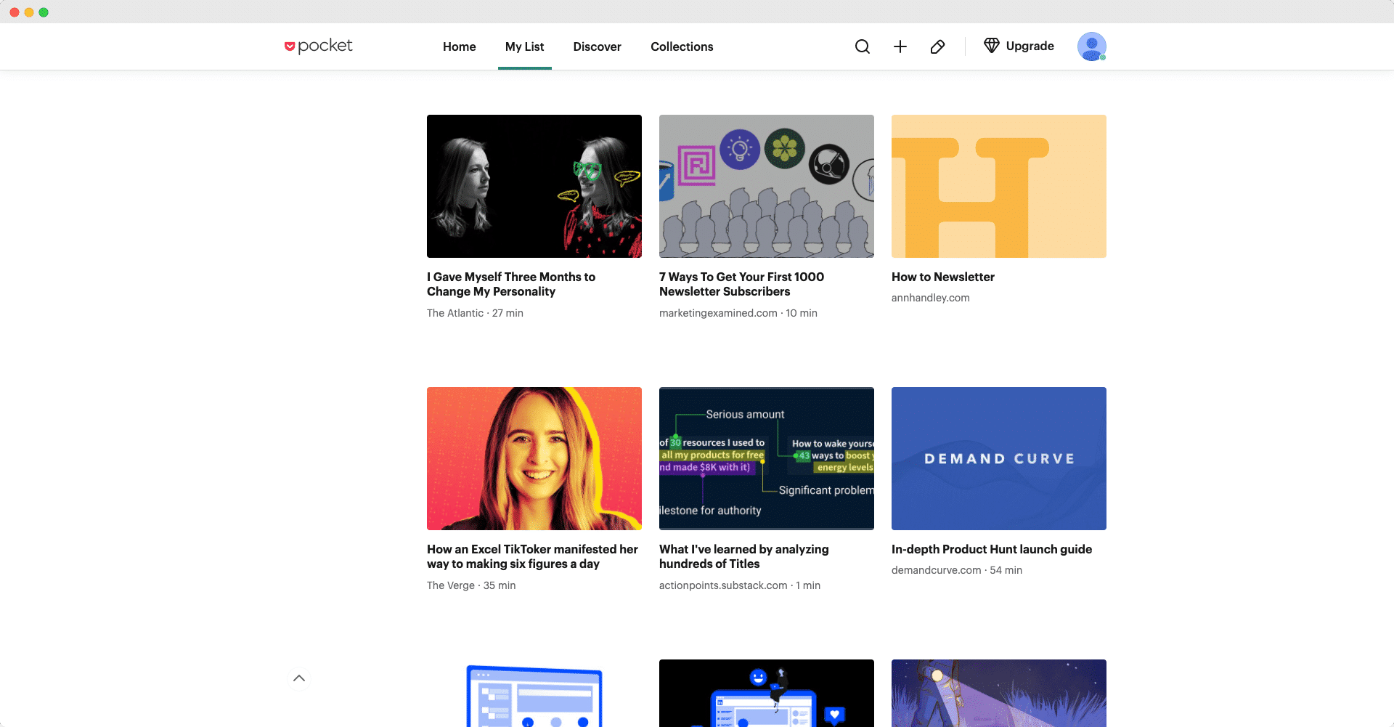Image resolution: width=1394 pixels, height=727 pixels.
Task: Click the red macOS close button
Action: tap(15, 12)
